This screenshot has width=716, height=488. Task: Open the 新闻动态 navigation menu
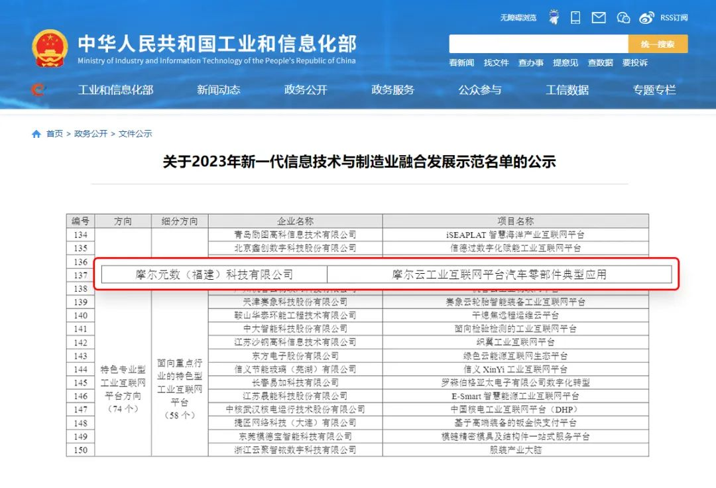click(219, 91)
